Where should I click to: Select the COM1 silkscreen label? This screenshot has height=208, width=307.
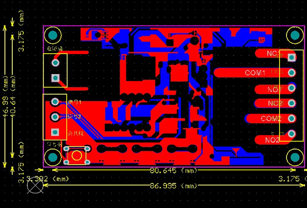[x=255, y=73]
